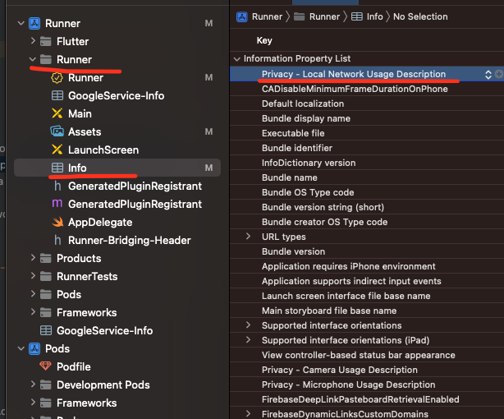Click the header icon of Runner-Bridging-Header
This screenshot has width=504, height=419.
click(57, 240)
